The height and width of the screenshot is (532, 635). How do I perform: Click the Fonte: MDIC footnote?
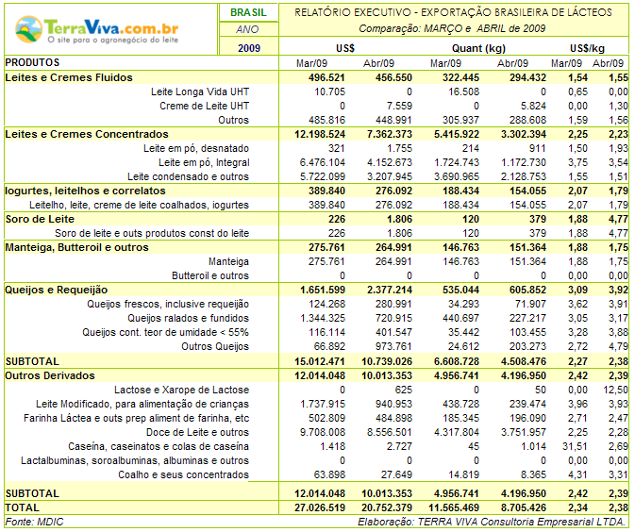[x=34, y=522]
